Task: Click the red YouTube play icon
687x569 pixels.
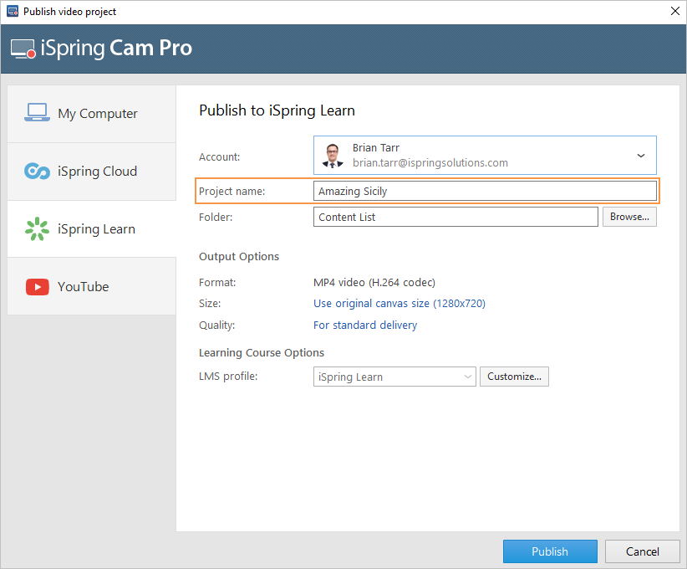Action: click(x=37, y=287)
